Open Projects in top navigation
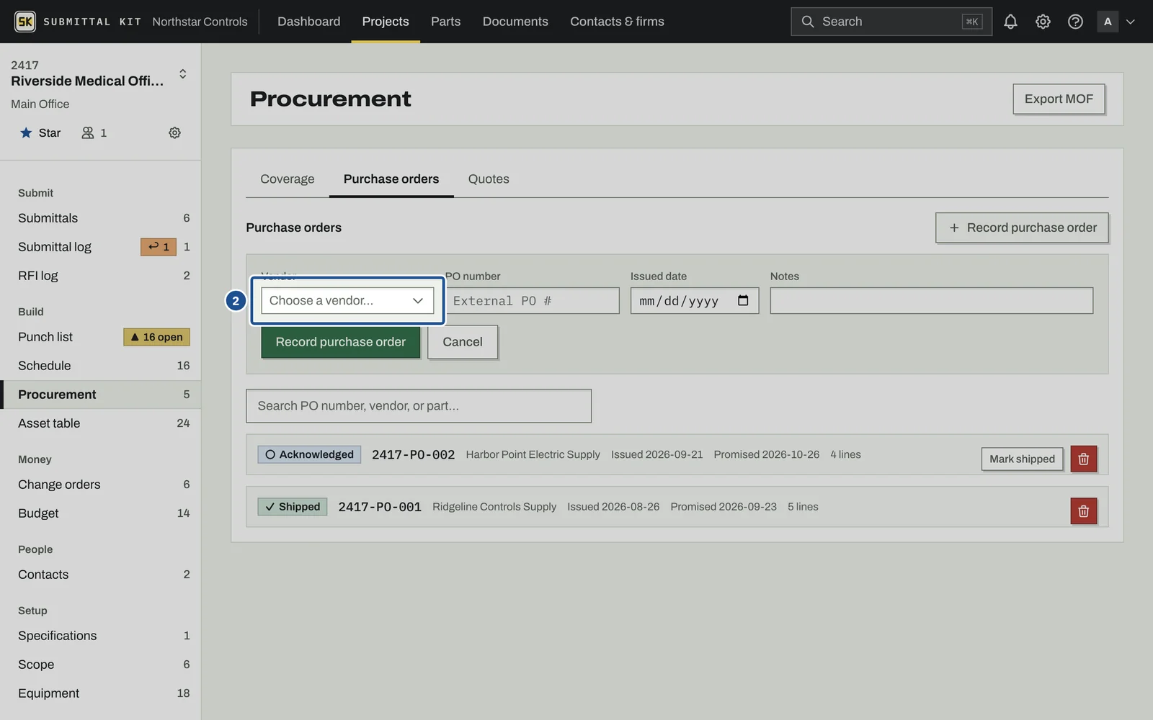 (386, 22)
